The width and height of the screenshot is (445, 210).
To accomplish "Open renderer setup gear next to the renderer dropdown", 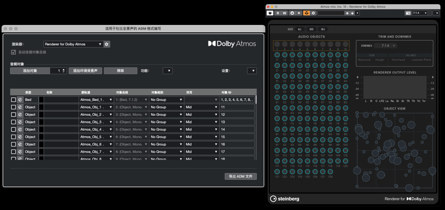I will pyautogui.click(x=107, y=44).
